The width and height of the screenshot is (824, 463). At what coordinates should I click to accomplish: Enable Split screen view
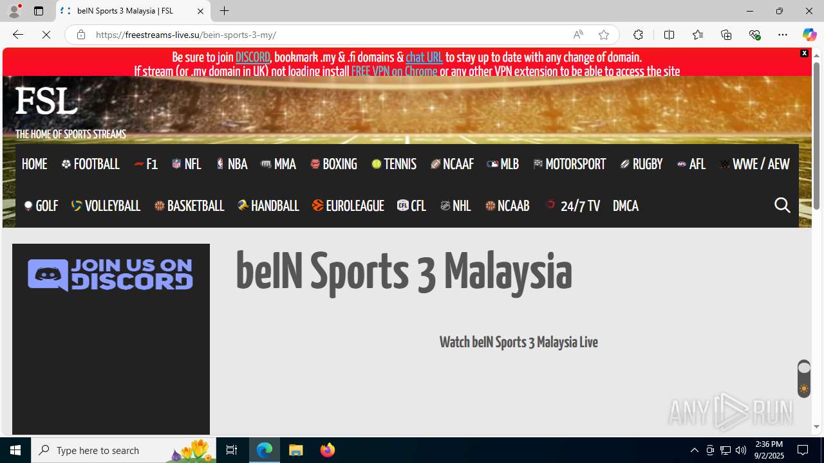669,35
